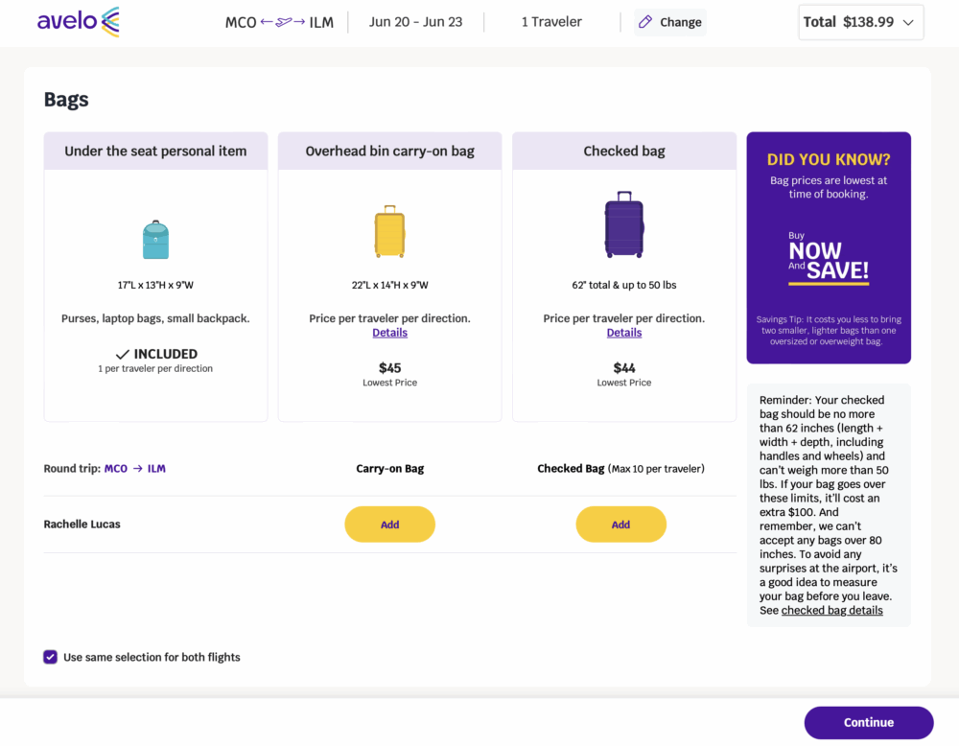Screen dimensions: 959x746
Task: Click the Avelo logo in the header
Action: (77, 21)
